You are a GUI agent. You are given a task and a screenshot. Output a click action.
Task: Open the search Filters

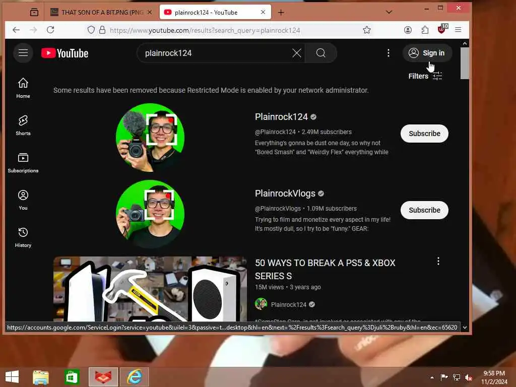click(x=425, y=76)
